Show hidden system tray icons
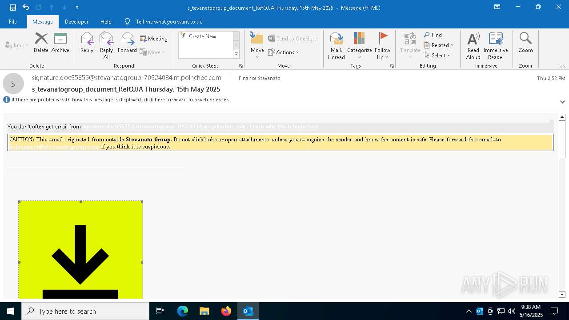The height and width of the screenshot is (320, 569). pyautogui.click(x=469, y=311)
